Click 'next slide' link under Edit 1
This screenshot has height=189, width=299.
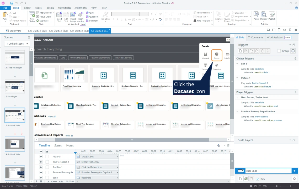click(259, 69)
